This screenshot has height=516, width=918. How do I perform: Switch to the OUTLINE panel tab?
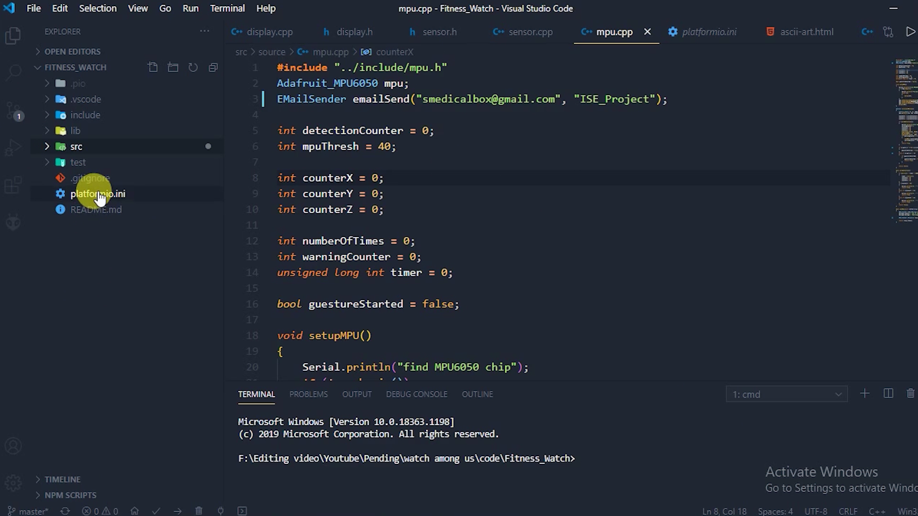477,394
